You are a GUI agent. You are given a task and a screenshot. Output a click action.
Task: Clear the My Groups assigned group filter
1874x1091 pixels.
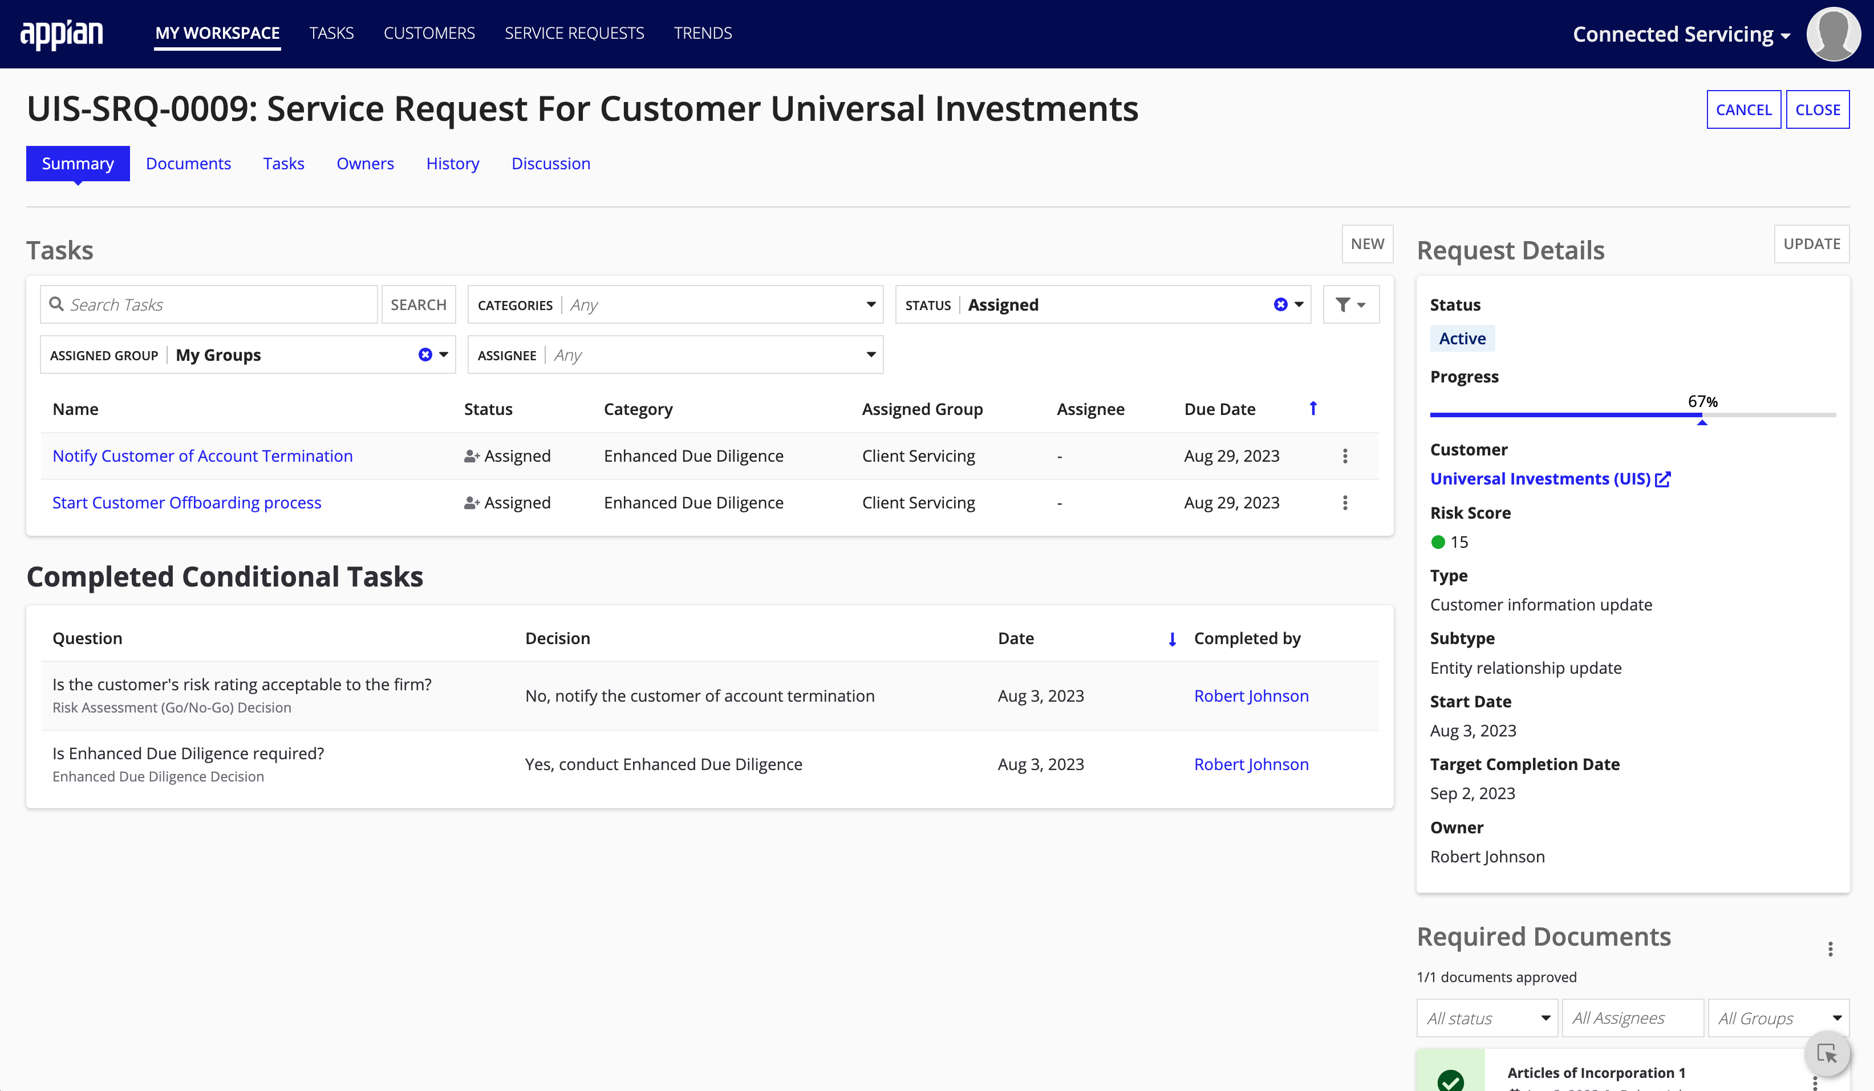[x=425, y=355]
